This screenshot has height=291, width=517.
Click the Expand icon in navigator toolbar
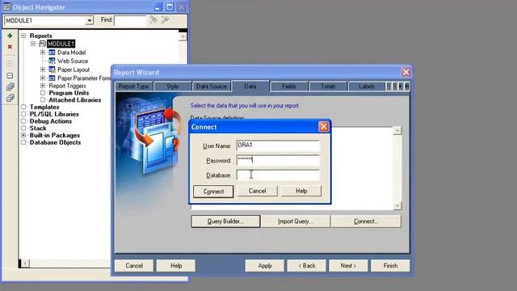10,64
